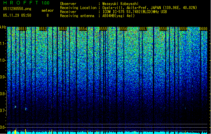Click the 0557 time marker
The width and height of the screenshot is (211, 134).
pyautogui.click(x=143, y=29)
